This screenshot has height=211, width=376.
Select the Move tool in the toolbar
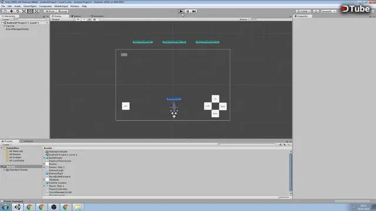11,11
